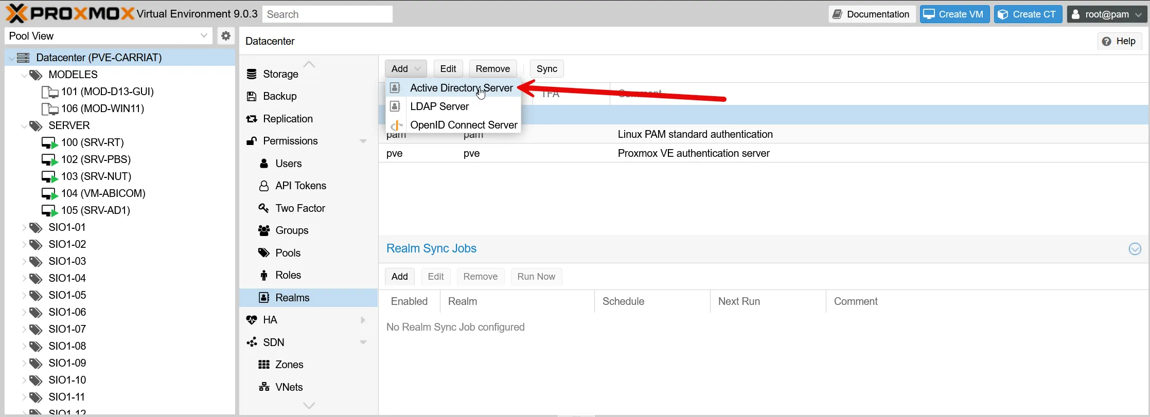Collapse the Realm Sync Jobs panel

(1135, 249)
